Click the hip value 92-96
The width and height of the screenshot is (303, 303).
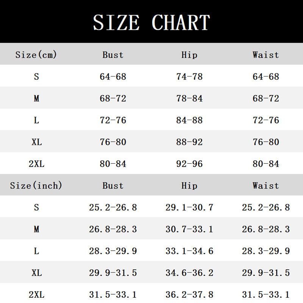coord(189,164)
